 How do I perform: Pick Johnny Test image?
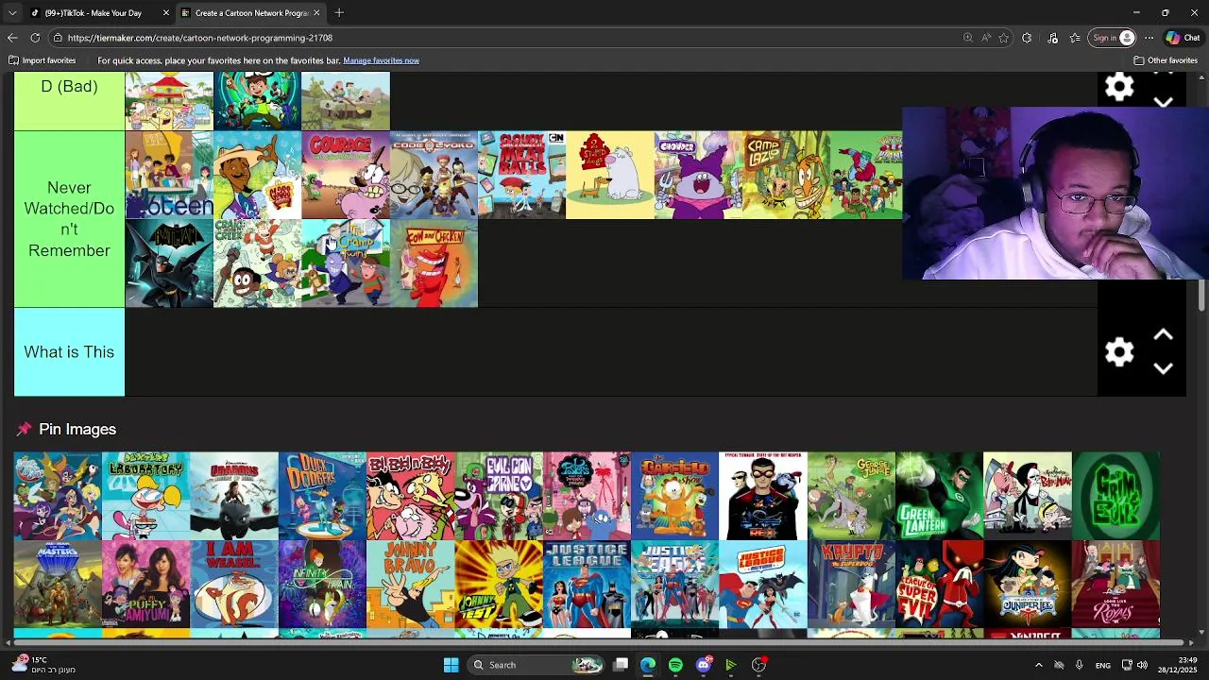(x=499, y=585)
